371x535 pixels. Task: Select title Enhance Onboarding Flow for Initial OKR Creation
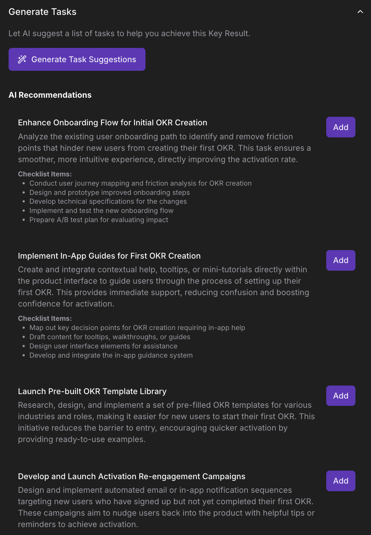pyautogui.click(x=112, y=122)
